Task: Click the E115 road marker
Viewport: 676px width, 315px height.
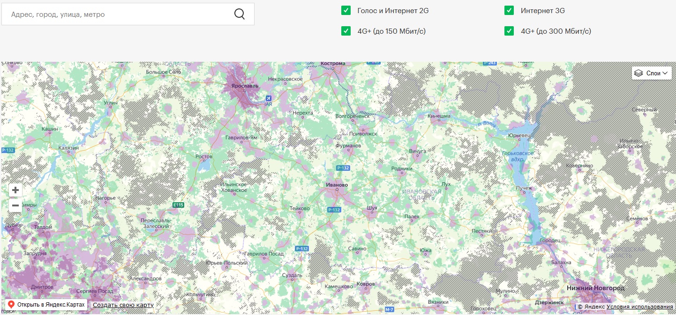Action: pos(178,205)
